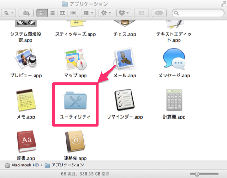This screenshot has width=227, height=178.
Task: Select the スティッキーズ.app sticky note icon
Action: (77, 24)
